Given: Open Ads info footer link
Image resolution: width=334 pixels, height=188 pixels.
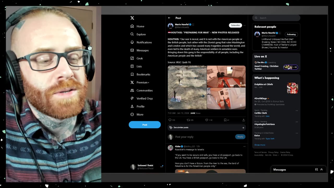Looking at the screenshot, I should pos(268,155).
